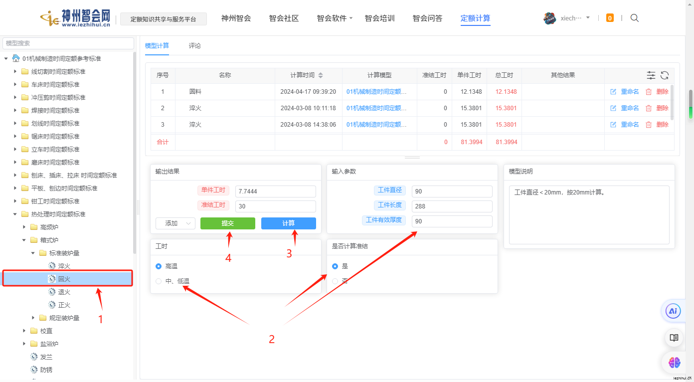Switch to the 评论 tab
This screenshot has height=382, width=694.
tap(195, 46)
